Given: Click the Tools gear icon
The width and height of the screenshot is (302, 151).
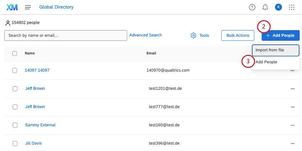Looking at the screenshot, I should 194,35.
